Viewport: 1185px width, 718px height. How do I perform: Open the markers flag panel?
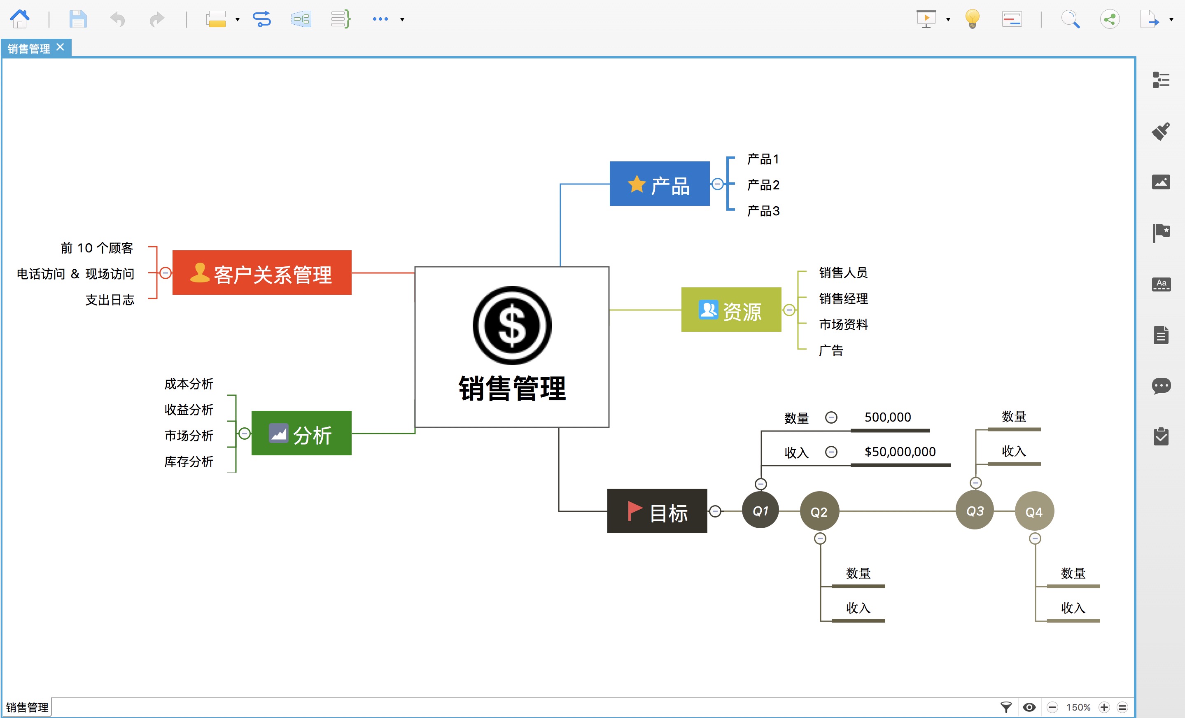(x=1161, y=233)
